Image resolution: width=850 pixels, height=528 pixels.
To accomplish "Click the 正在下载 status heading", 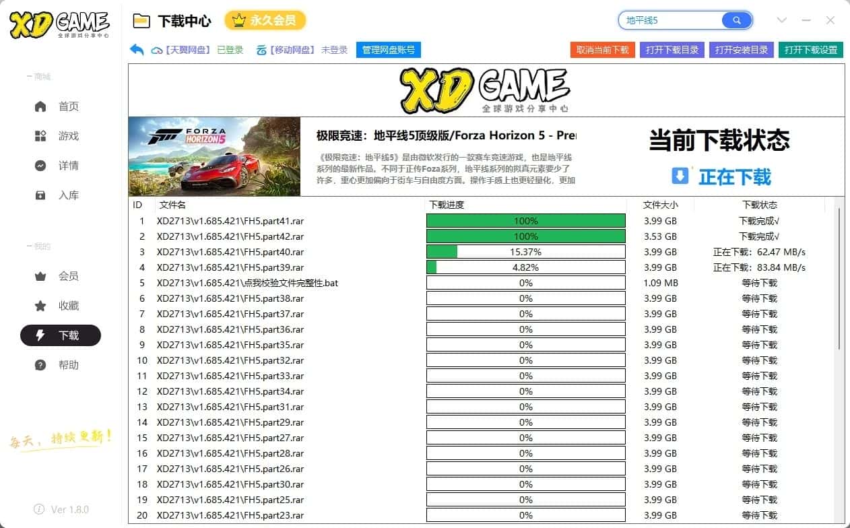I will pyautogui.click(x=735, y=176).
